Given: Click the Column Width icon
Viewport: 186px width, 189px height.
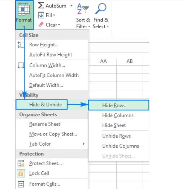Looking at the screenshot, I should pos(21,65).
